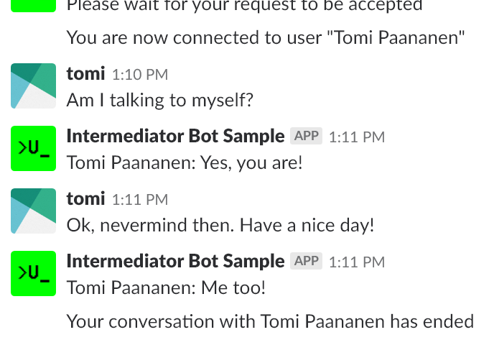Image resolution: width=489 pixels, height=345 pixels.
Task: Click "Intermediator Bot Sample" name above "Yes, you are!"
Action: (x=175, y=136)
